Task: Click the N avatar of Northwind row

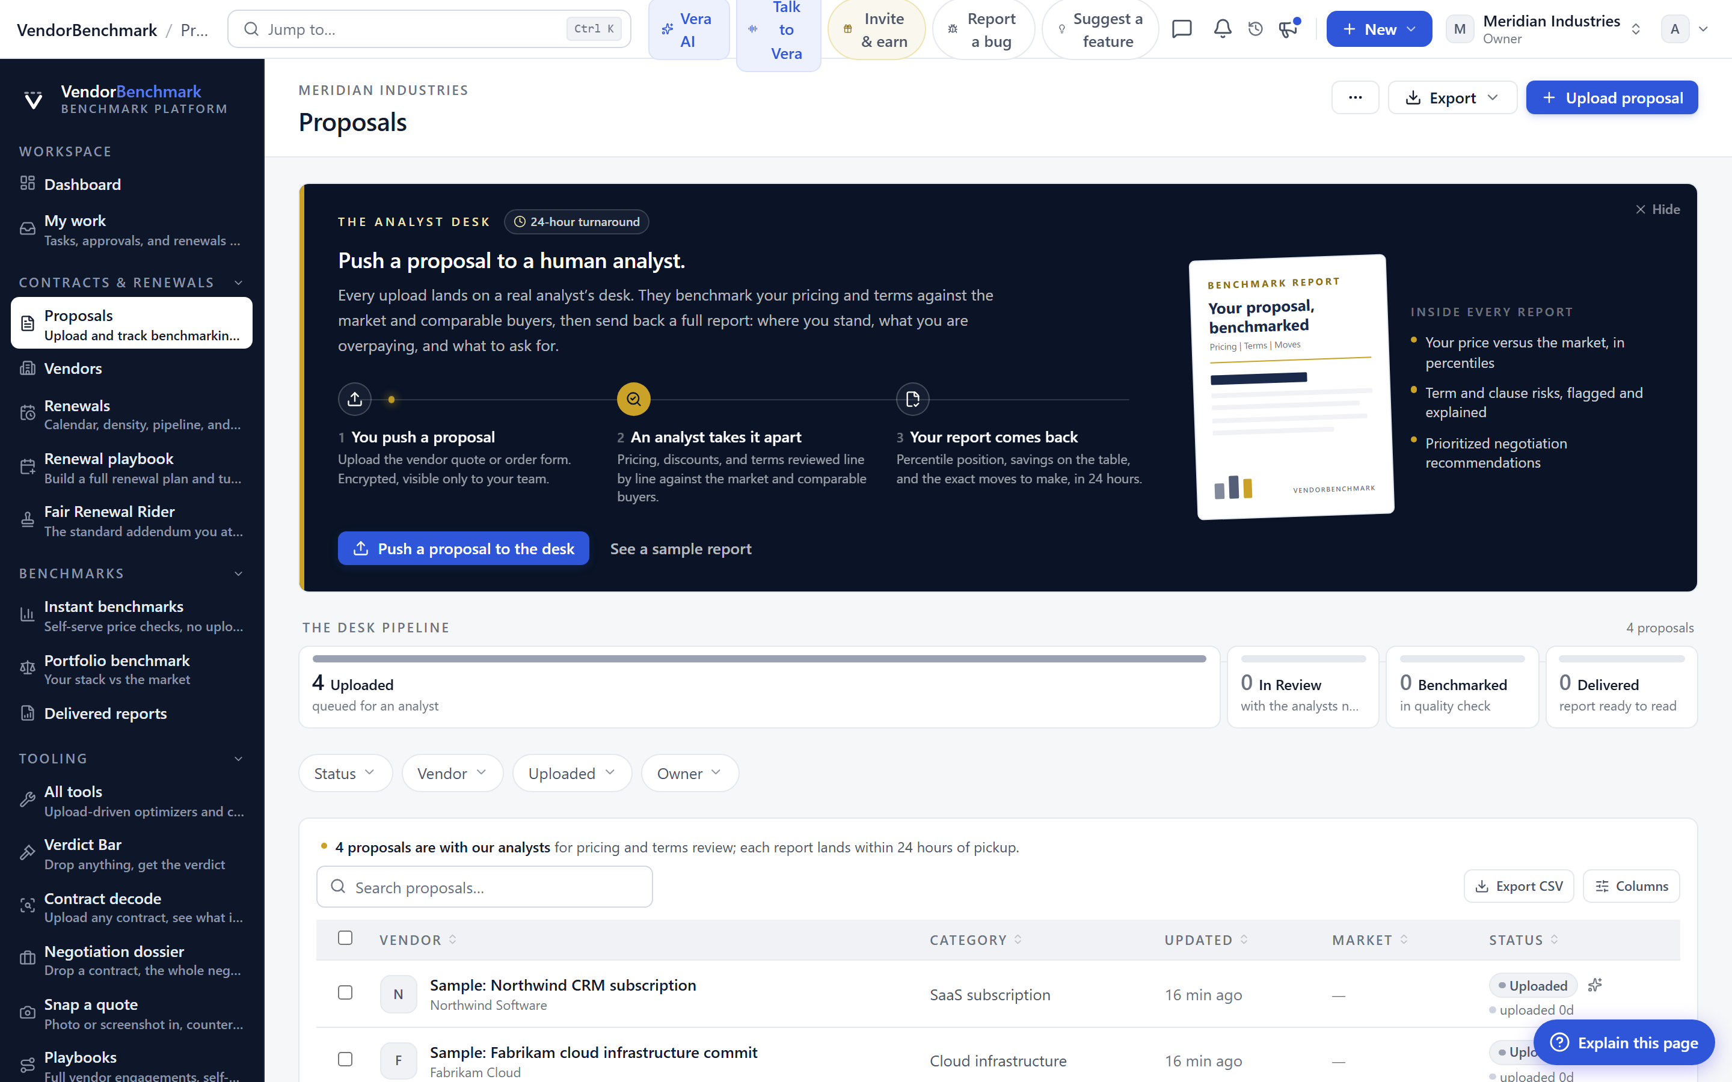Action: point(399,994)
